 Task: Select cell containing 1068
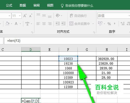68,68
